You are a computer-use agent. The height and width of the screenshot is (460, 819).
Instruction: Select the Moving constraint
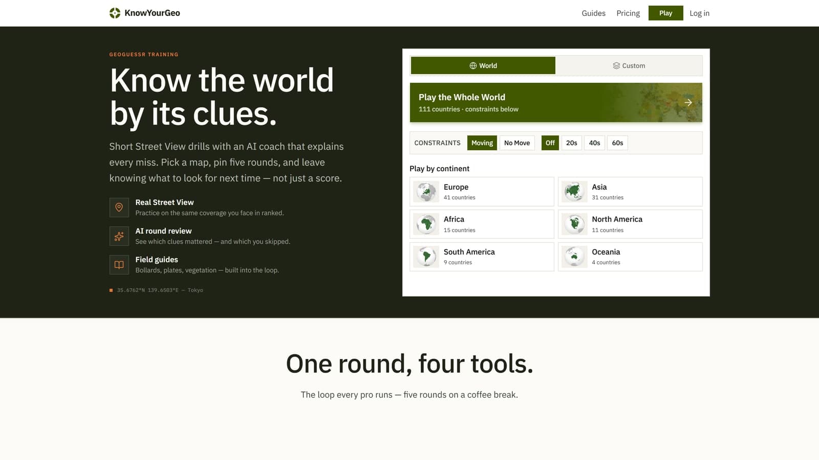[482, 143]
